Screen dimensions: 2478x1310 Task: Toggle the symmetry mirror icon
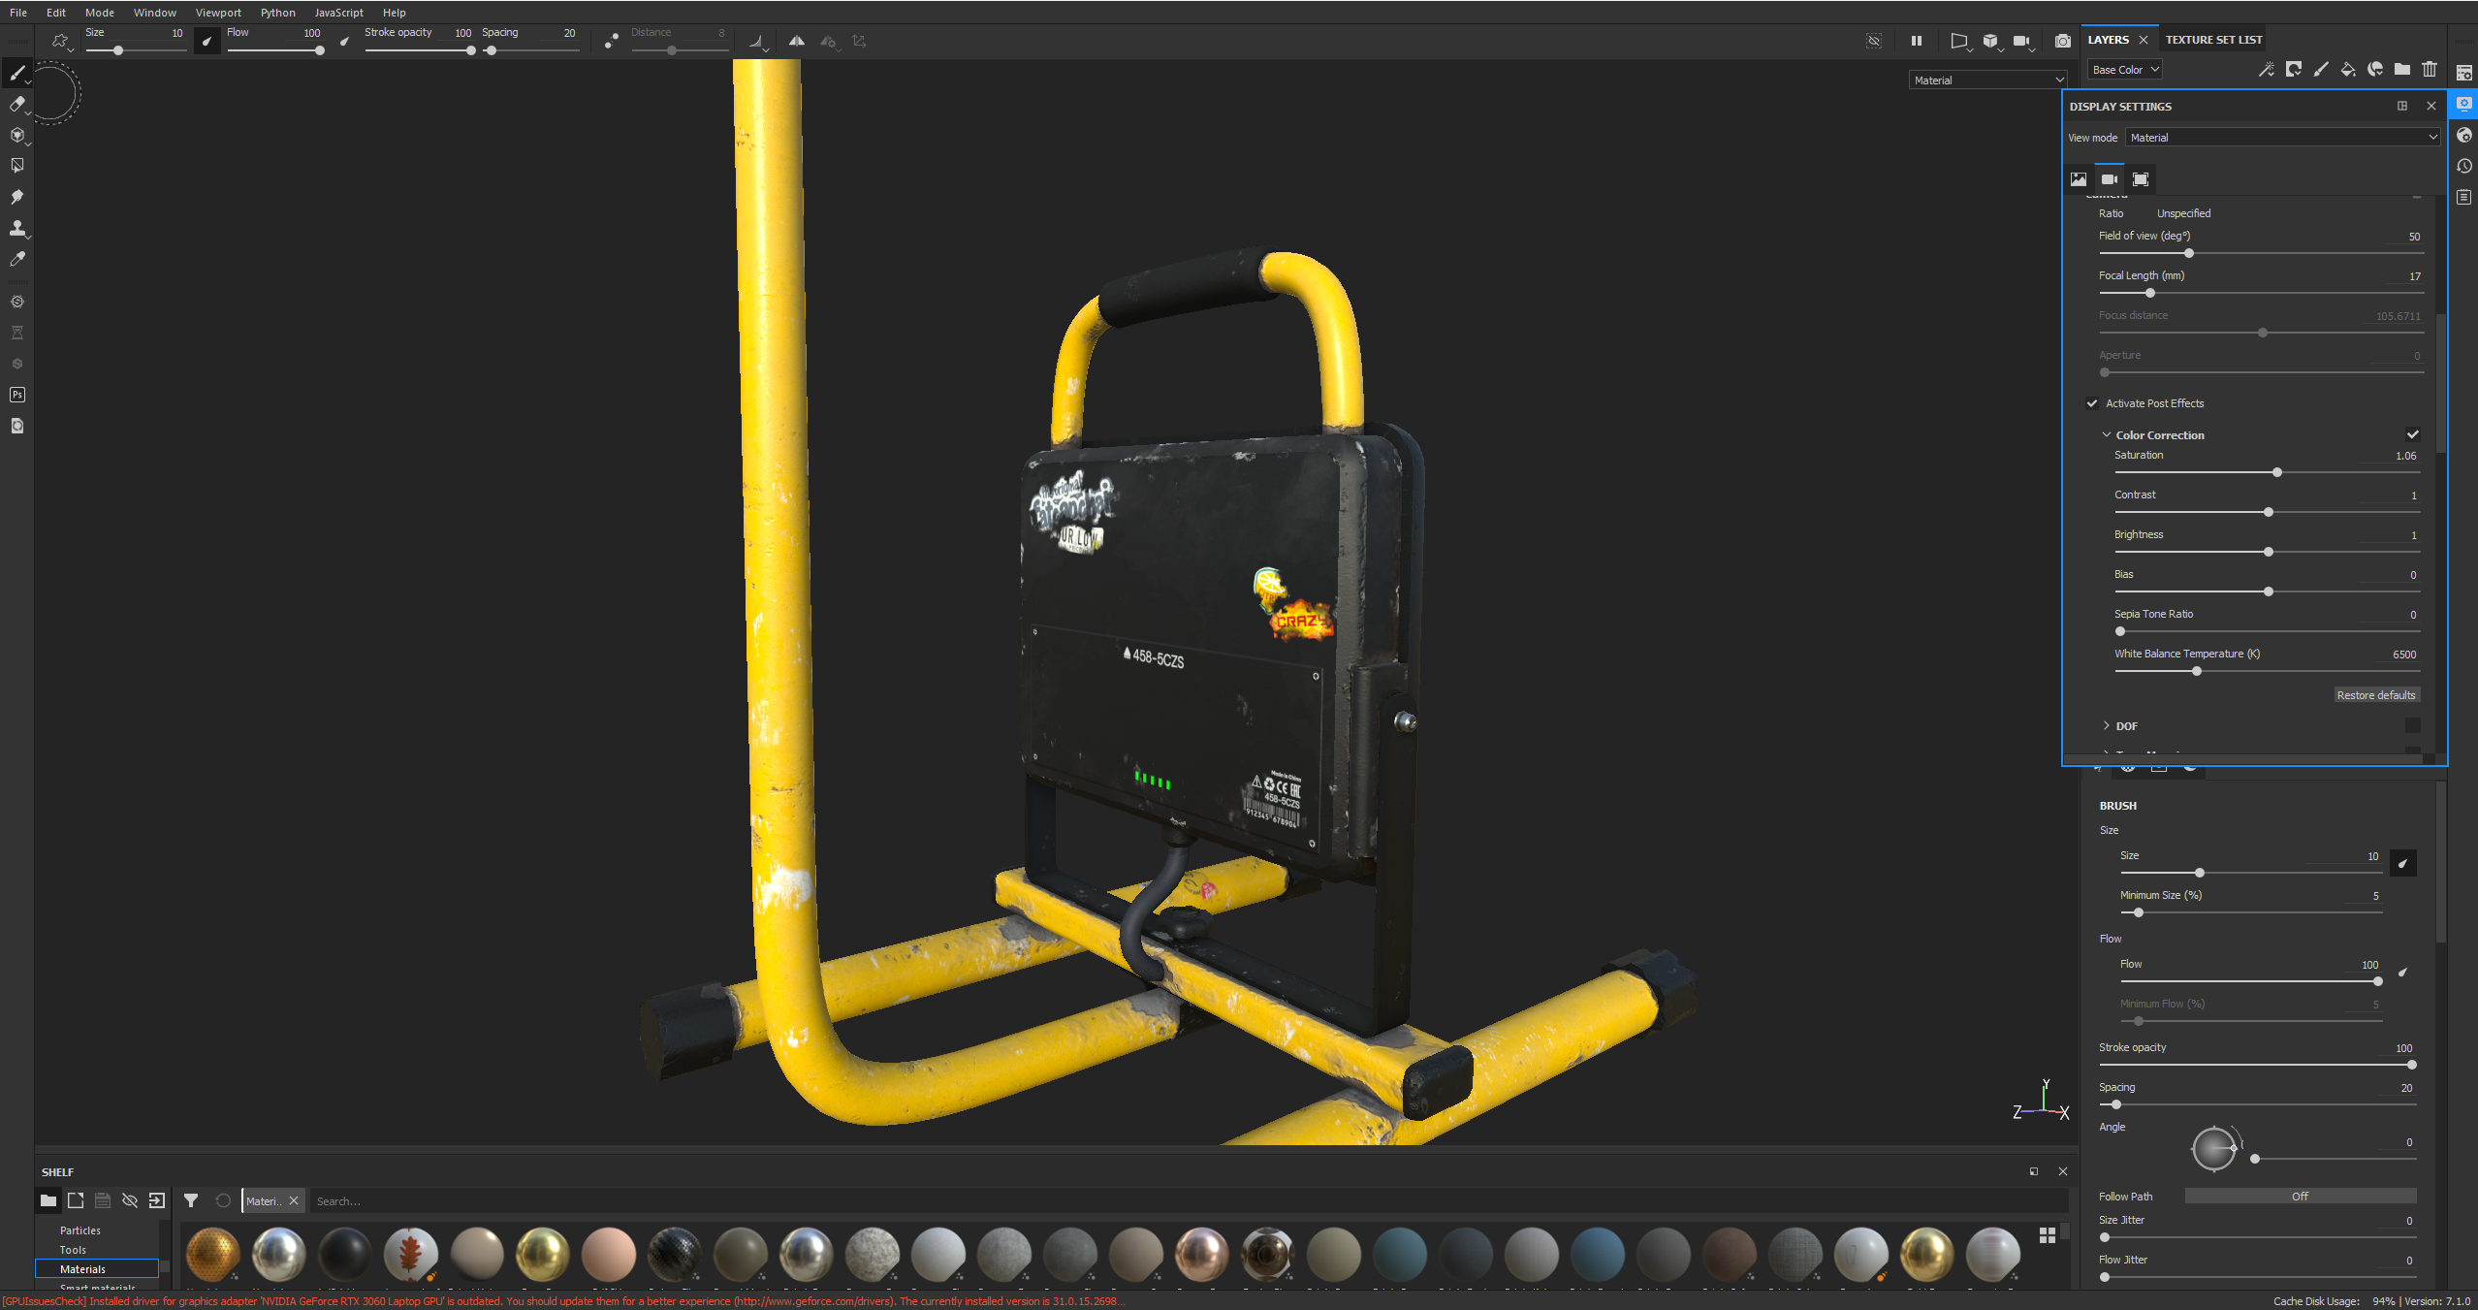[796, 41]
